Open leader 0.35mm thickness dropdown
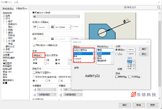 click(x=63, y=27)
